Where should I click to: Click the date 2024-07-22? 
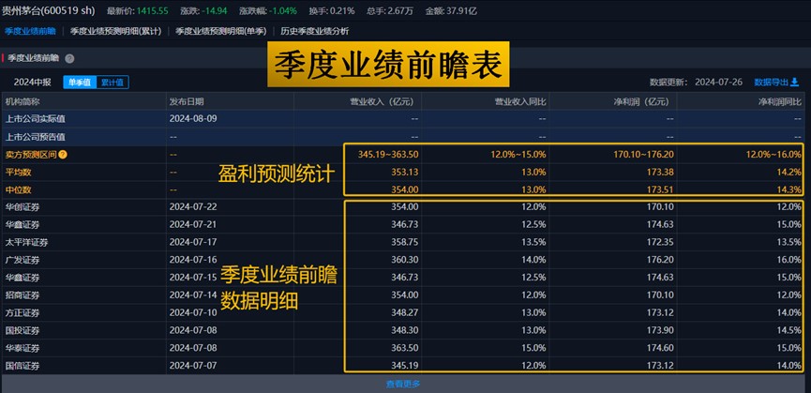[x=193, y=207]
